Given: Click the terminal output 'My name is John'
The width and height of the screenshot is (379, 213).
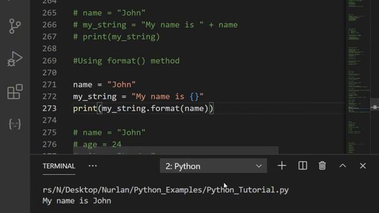Looking at the screenshot, I should (77, 201).
